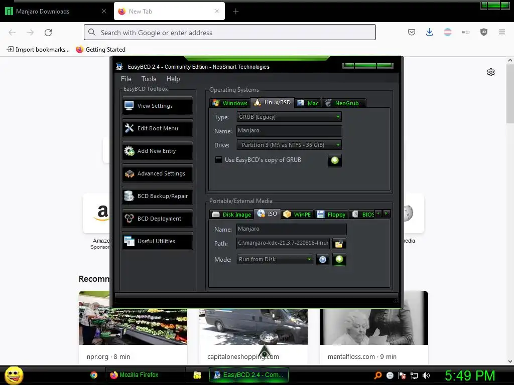Close the New Tab browser tab
The height and width of the screenshot is (385, 514).
217,11
